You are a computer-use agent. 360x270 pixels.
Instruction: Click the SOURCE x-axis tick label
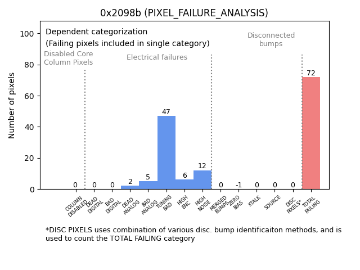tap(273, 202)
